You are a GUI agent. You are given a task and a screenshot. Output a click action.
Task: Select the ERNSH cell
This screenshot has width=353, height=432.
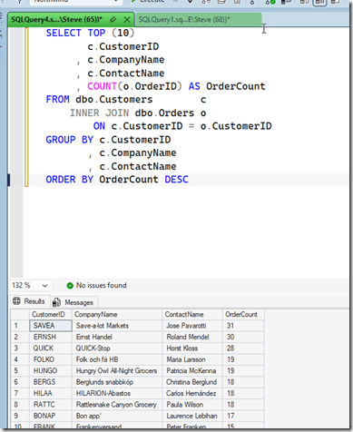click(51, 337)
